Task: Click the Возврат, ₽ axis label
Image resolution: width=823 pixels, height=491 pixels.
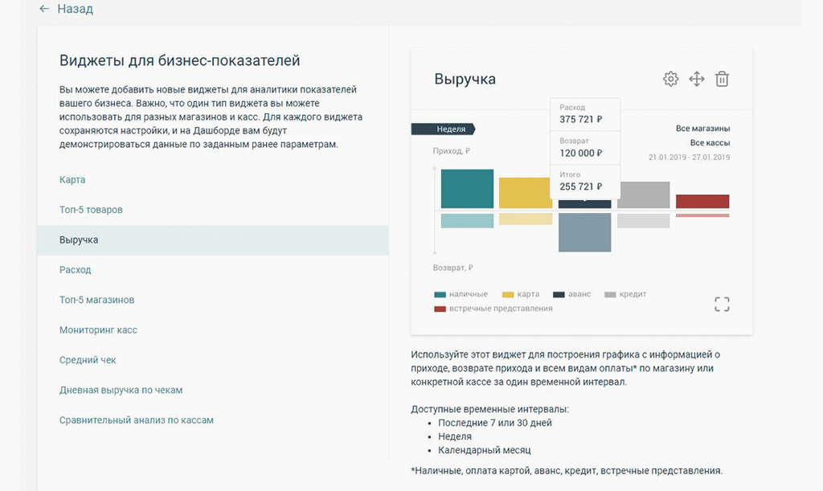Action: tap(453, 268)
